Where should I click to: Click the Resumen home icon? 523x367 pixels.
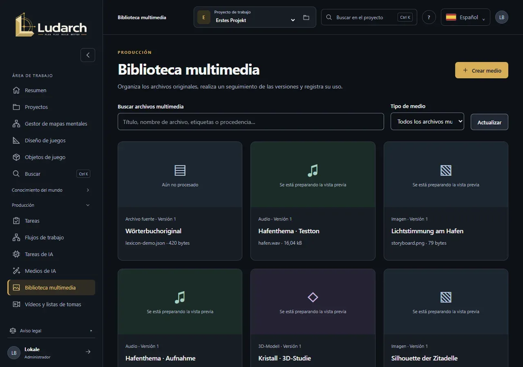click(16, 90)
